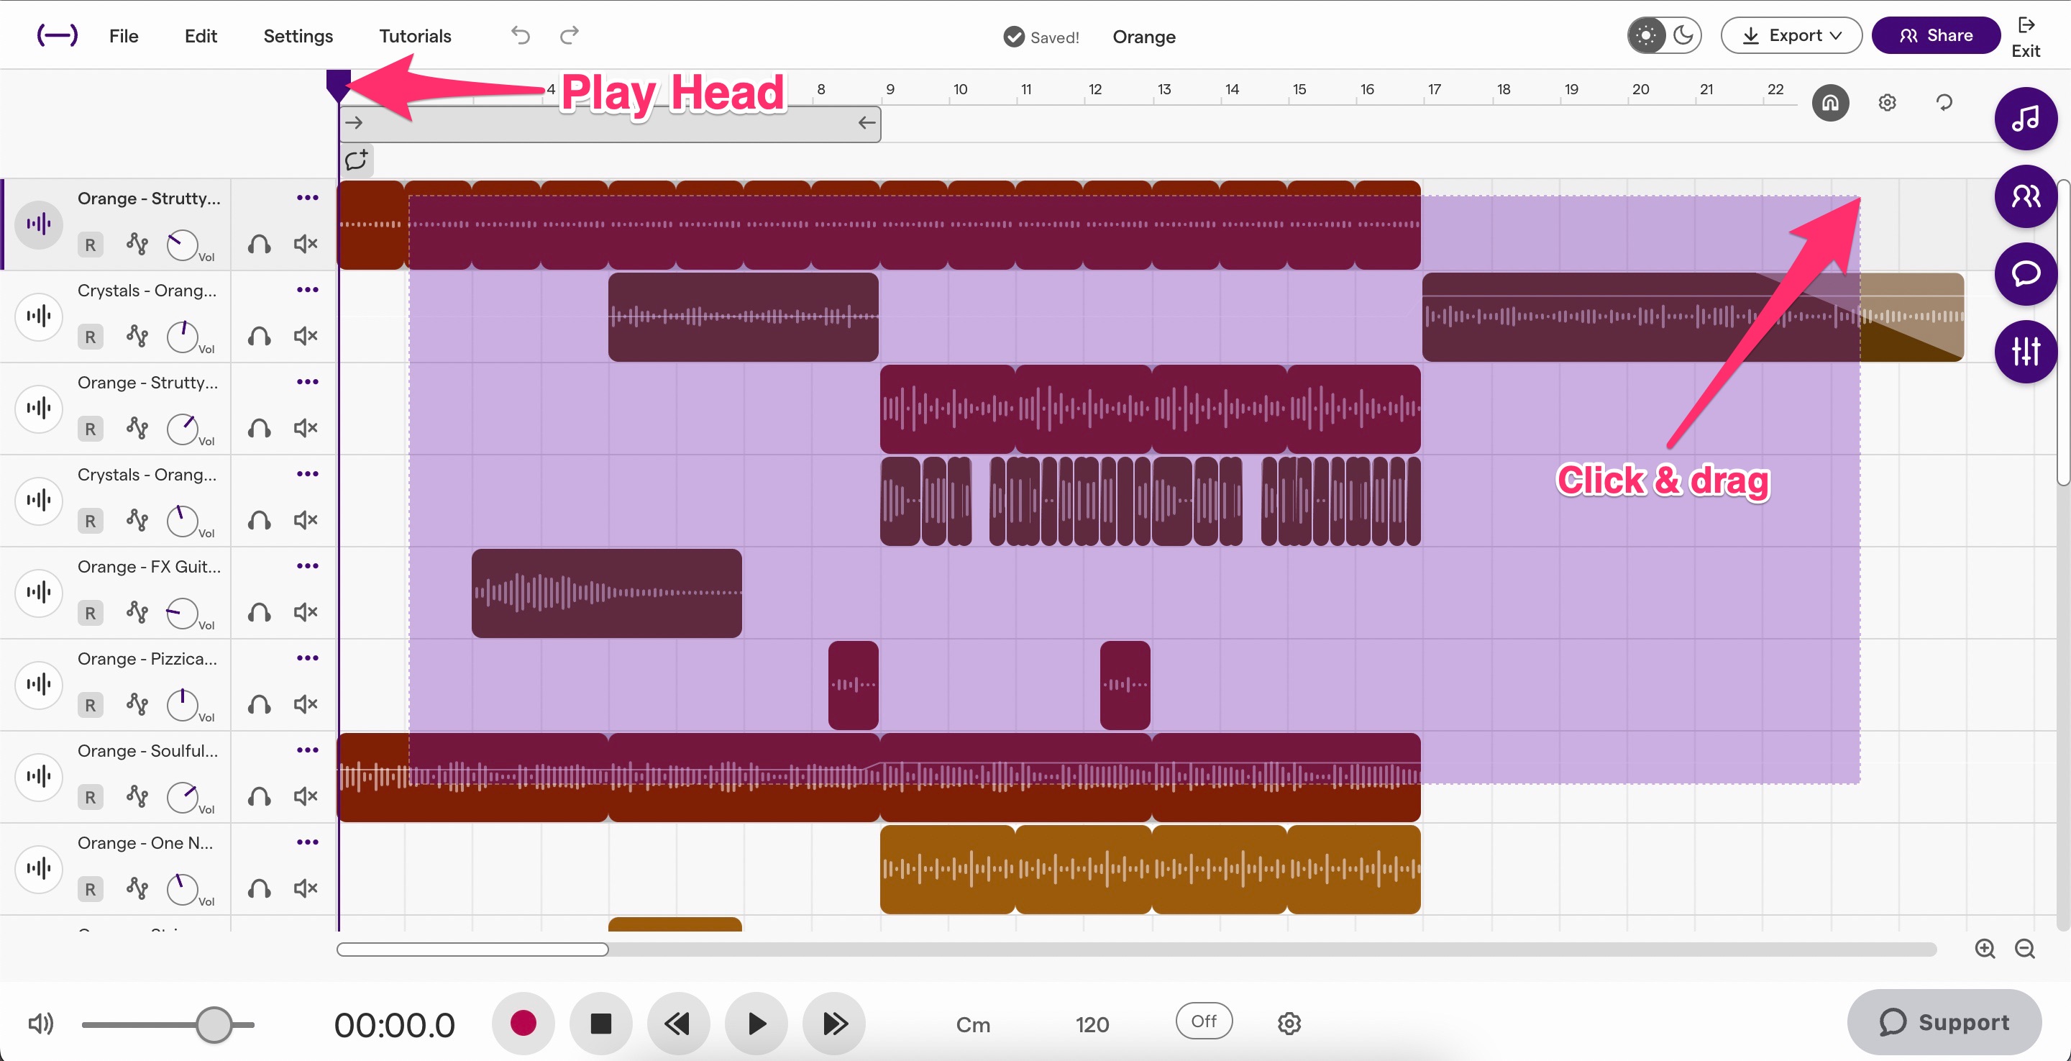2071x1061 pixels.
Task: Open options for second Crystals - Orang track
Action: 307,474
